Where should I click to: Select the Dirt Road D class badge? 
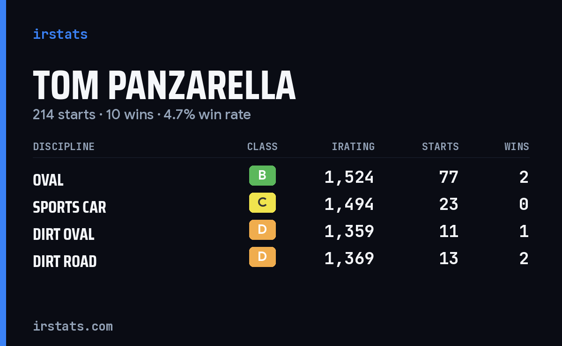(262, 257)
